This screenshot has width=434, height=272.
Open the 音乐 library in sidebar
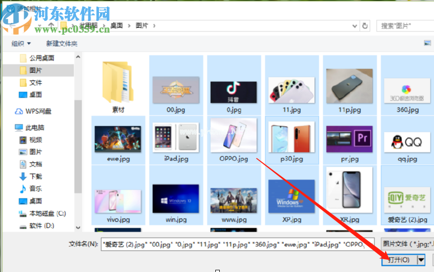coord(35,188)
